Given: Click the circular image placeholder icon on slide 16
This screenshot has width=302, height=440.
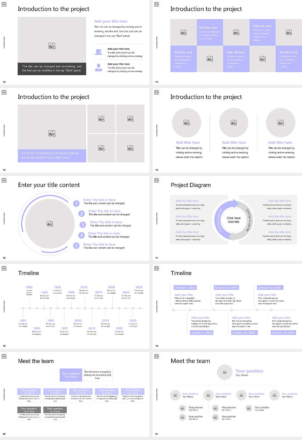Looking at the screenshot, I should [x=50, y=224].
